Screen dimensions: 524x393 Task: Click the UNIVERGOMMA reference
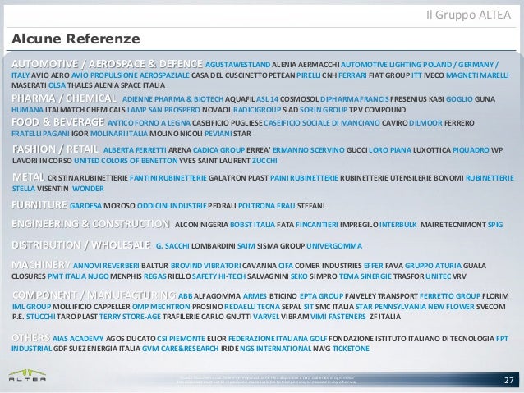click(334, 246)
